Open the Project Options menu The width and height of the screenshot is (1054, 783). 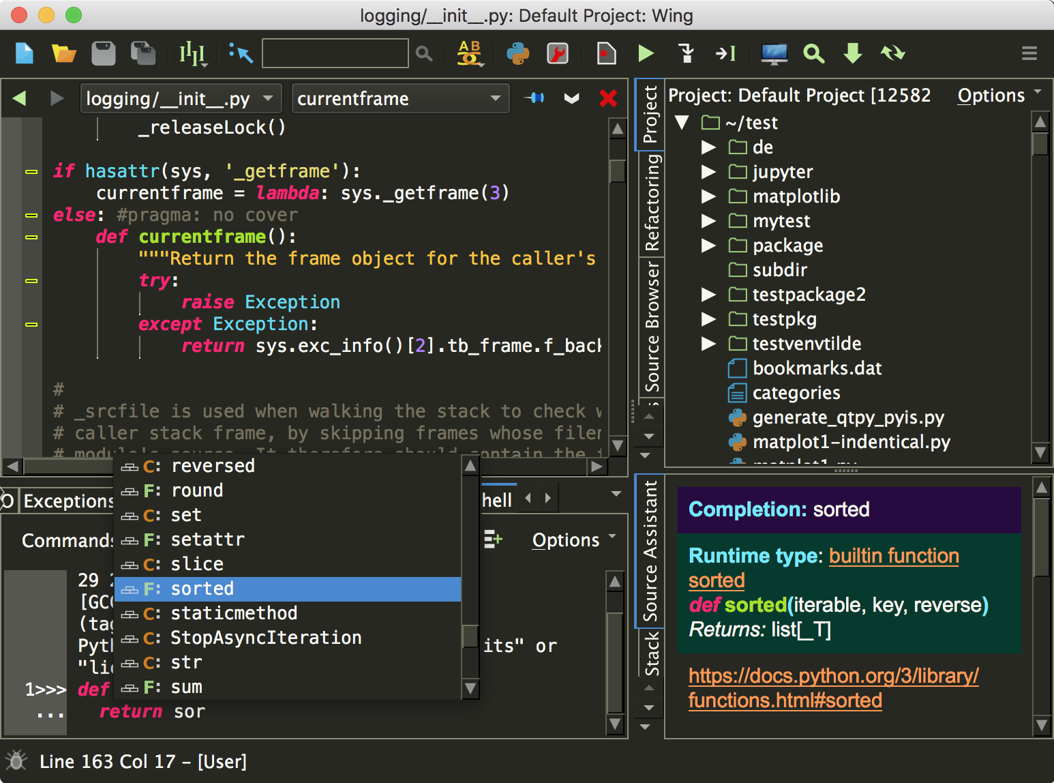[x=999, y=95]
